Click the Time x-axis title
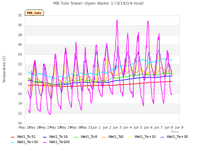198x148 pixels. (x=175, y=132)
